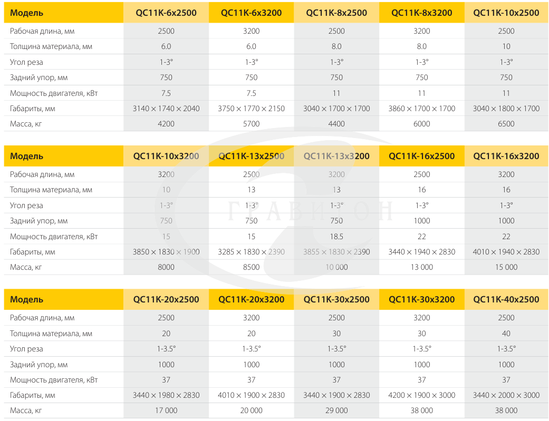Select dimensions 4200 × 1900 × 3000 cell
Screen dimensions: 549x421
(x=421, y=396)
